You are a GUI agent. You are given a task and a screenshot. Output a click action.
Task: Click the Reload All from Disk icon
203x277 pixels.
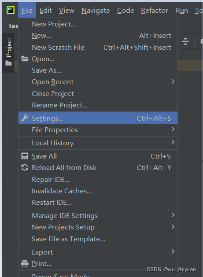click(25, 167)
